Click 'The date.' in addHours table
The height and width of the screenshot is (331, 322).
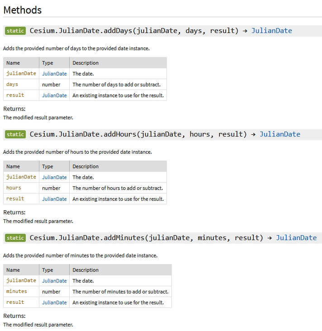[83, 177]
